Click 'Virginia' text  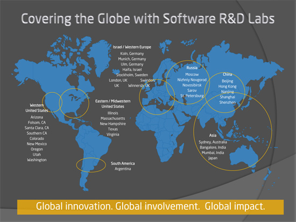(x=112, y=134)
